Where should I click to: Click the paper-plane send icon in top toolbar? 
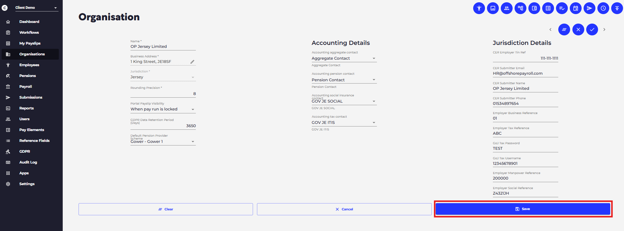(x=589, y=8)
